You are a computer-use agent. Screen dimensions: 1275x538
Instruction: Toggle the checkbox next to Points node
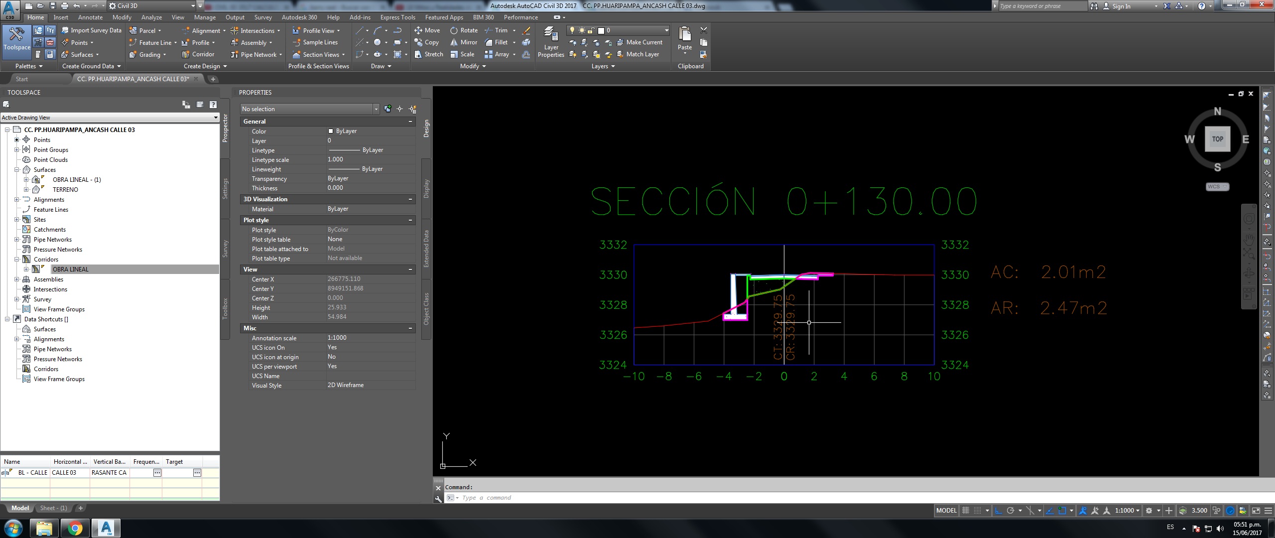(16, 140)
